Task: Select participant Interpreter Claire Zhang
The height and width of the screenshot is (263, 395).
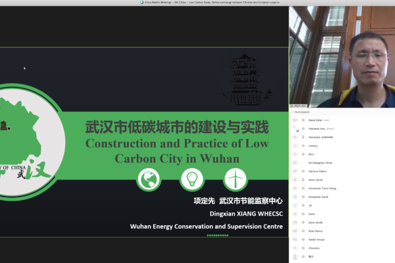Action: pos(322,188)
